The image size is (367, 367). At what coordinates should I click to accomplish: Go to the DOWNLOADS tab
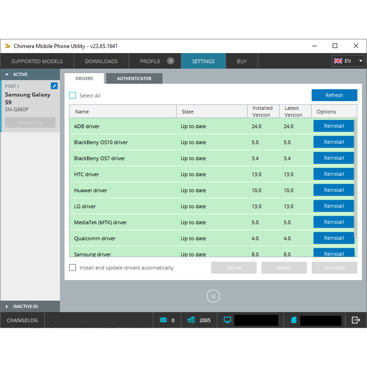pos(101,61)
